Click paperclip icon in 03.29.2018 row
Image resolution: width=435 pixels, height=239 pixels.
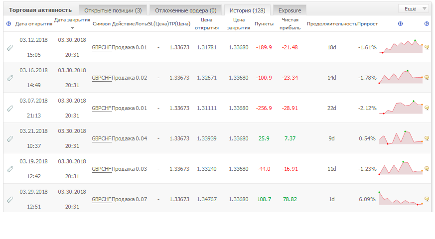tap(10, 199)
